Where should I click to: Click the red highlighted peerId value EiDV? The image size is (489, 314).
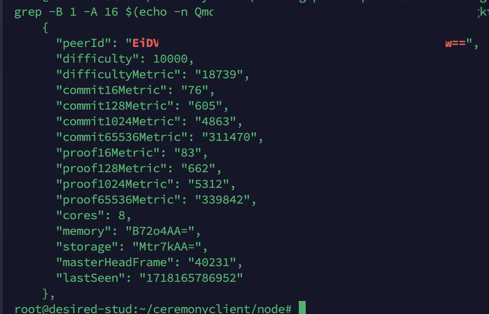[145, 43]
